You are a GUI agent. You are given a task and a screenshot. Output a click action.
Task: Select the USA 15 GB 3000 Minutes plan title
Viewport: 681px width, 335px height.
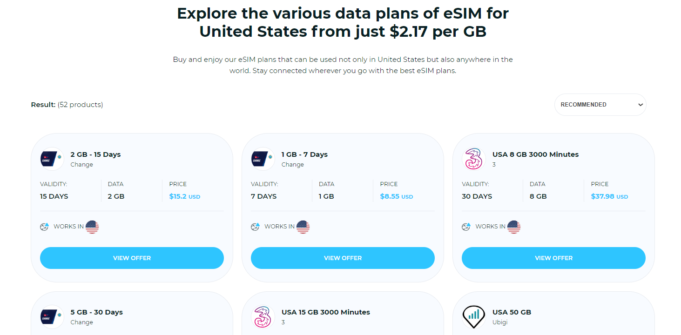pyautogui.click(x=326, y=312)
